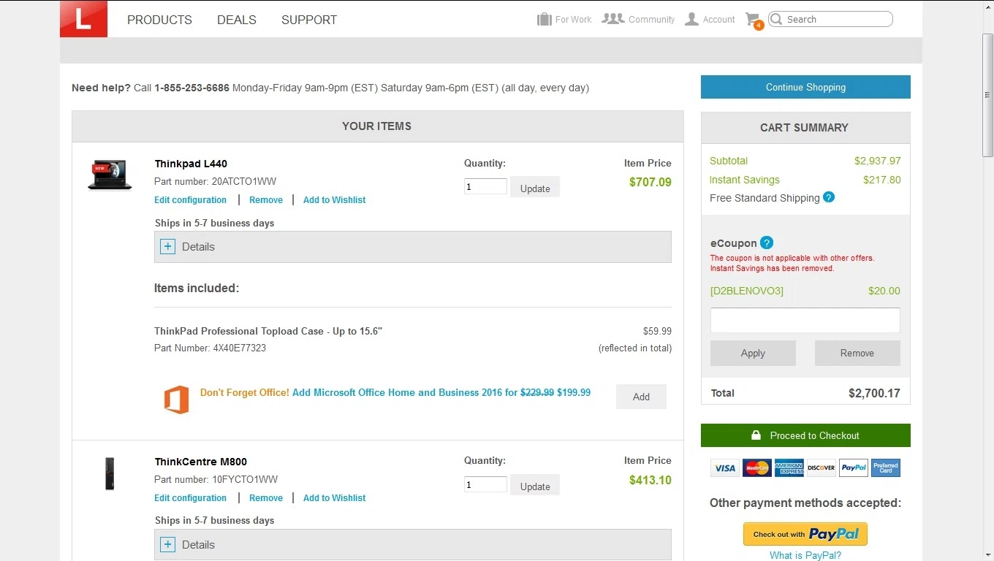Click the coupon not applicable warning text
Screen dimensions: 994x561
point(792,263)
